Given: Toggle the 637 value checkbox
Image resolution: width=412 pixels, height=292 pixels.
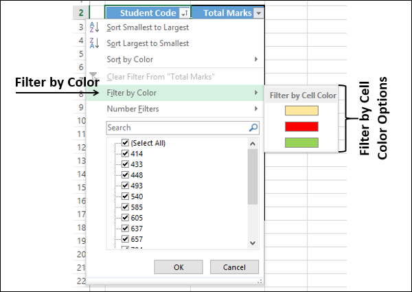Looking at the screenshot, I should 125,228.
